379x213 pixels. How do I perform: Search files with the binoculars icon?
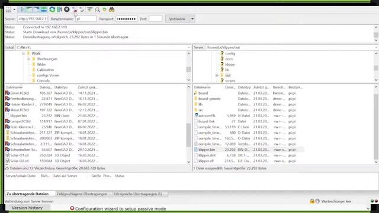111,9
